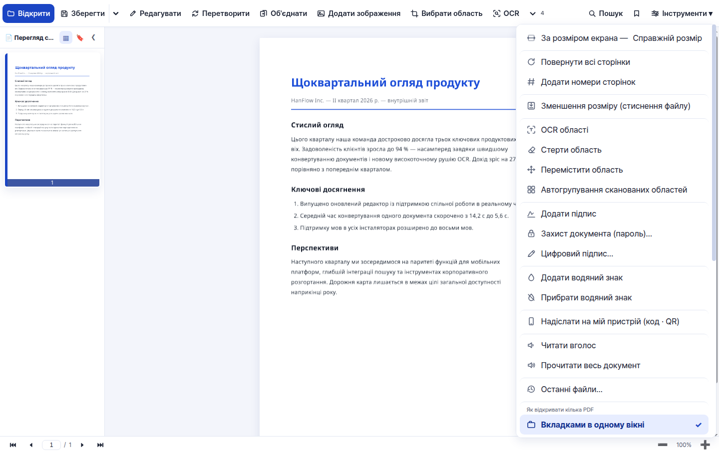Click the Читати вголос speaker icon
719x453 pixels.
point(531,345)
